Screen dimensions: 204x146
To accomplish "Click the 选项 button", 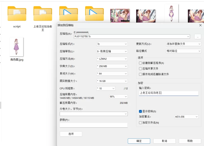I will point(71,134).
